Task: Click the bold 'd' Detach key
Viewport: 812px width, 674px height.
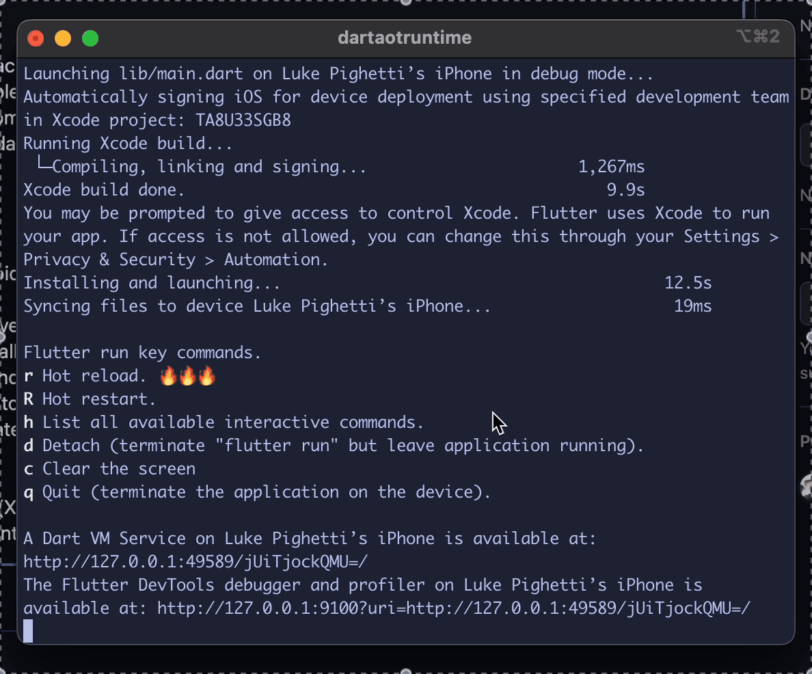Action: (28, 446)
